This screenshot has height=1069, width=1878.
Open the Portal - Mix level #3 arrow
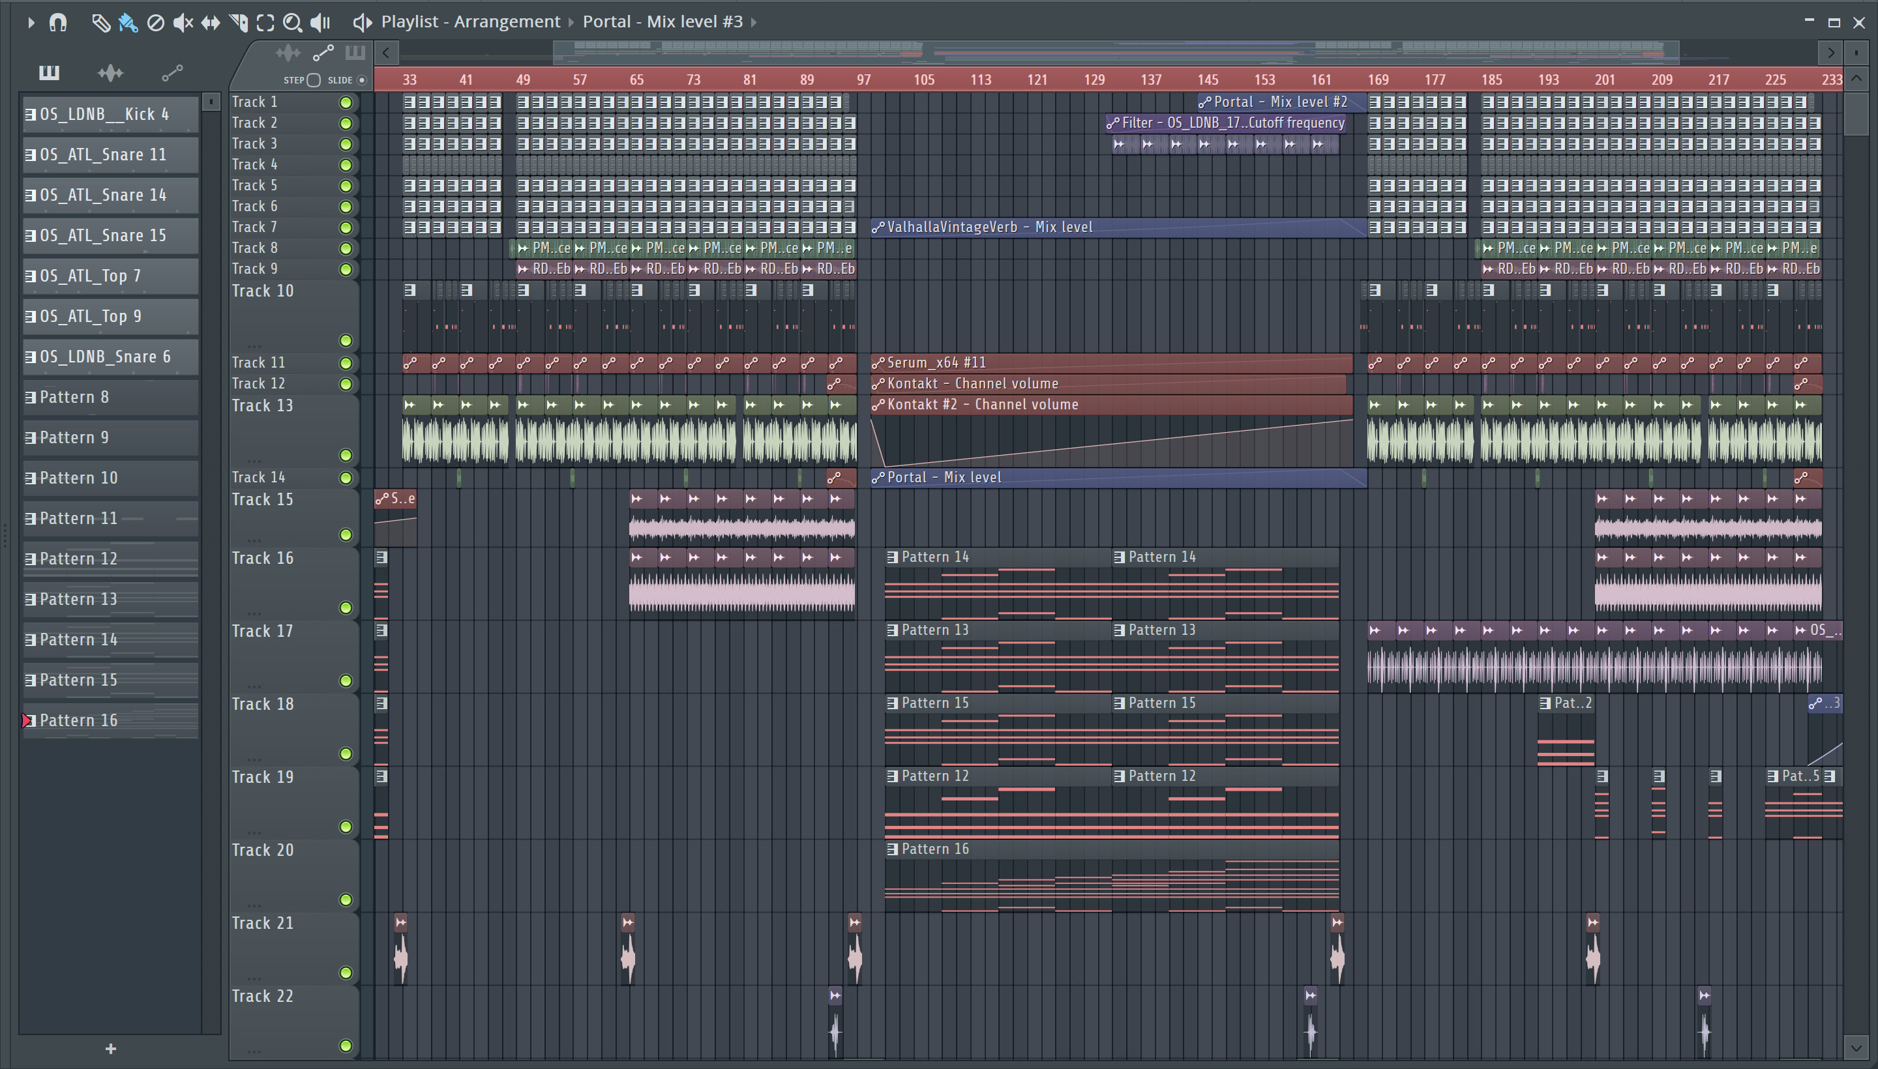754,23
